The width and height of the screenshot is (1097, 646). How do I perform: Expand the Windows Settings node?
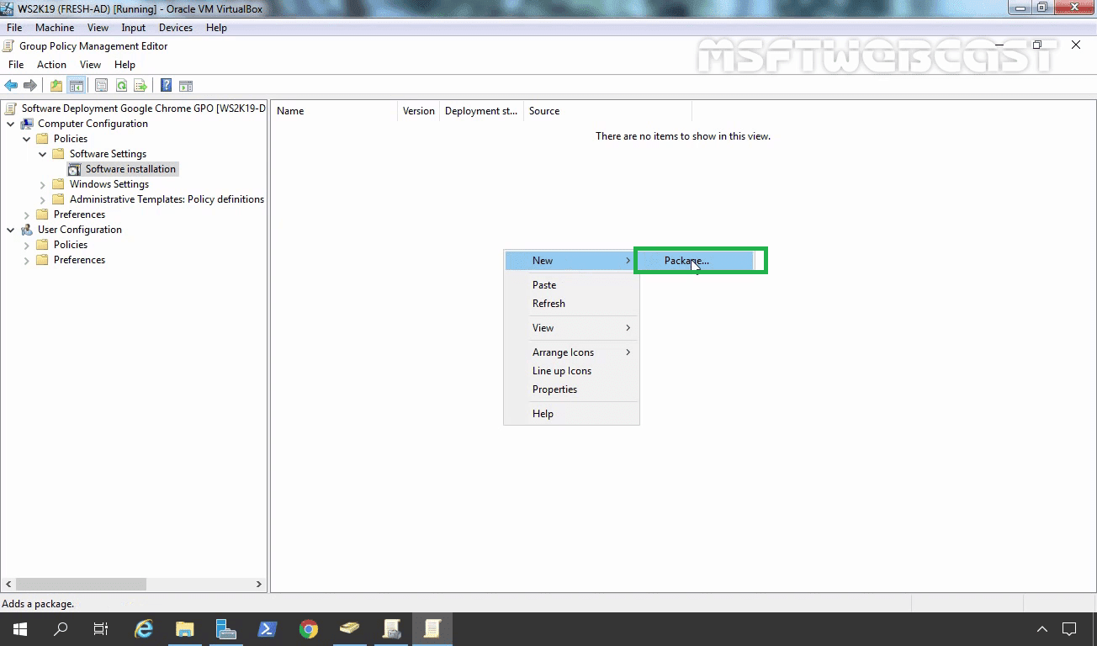43,184
